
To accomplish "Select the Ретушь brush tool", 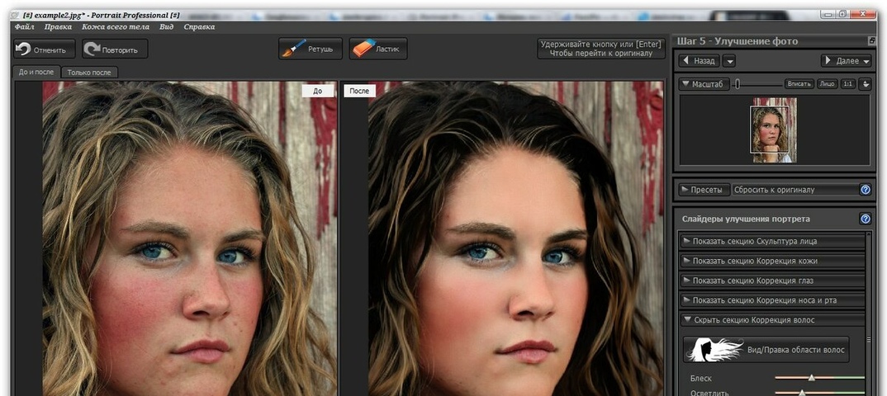I will [310, 49].
